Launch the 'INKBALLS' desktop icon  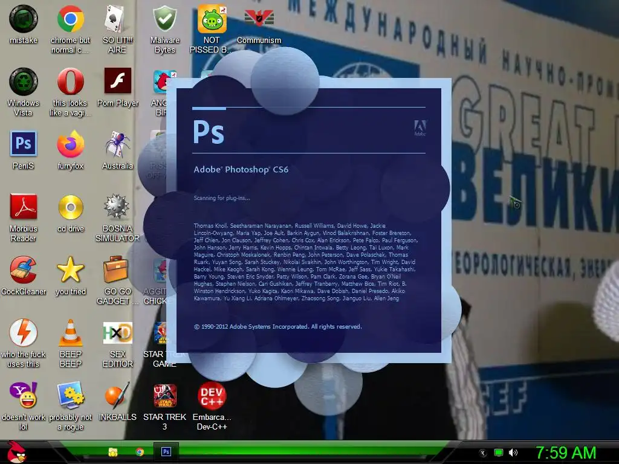pyautogui.click(x=117, y=395)
